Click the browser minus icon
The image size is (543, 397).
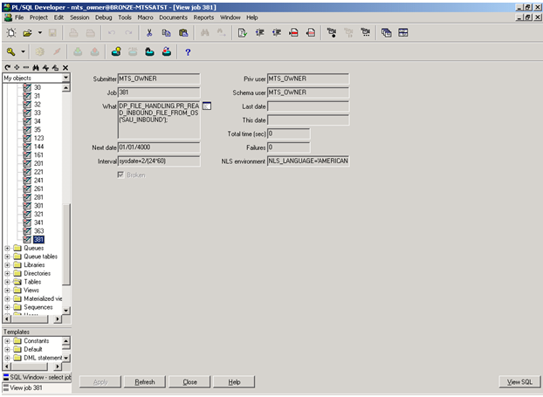tap(26, 67)
